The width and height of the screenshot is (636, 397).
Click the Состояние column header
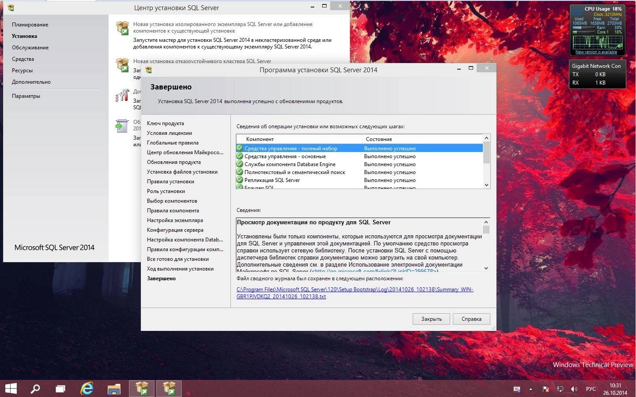tap(422, 139)
